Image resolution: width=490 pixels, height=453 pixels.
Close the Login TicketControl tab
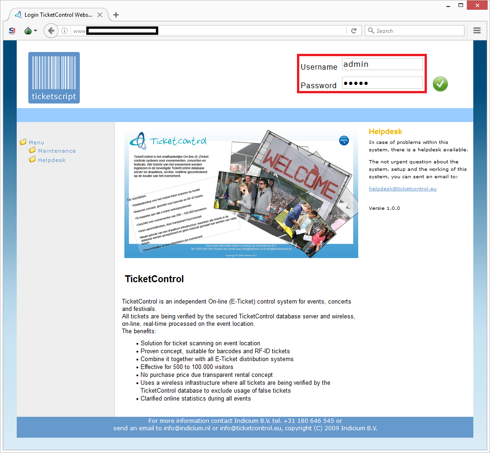[x=100, y=15]
